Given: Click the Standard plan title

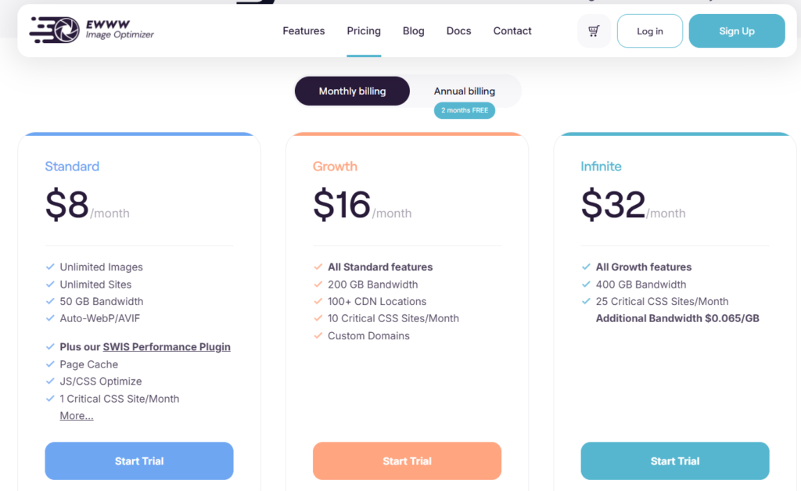Looking at the screenshot, I should pos(72,167).
